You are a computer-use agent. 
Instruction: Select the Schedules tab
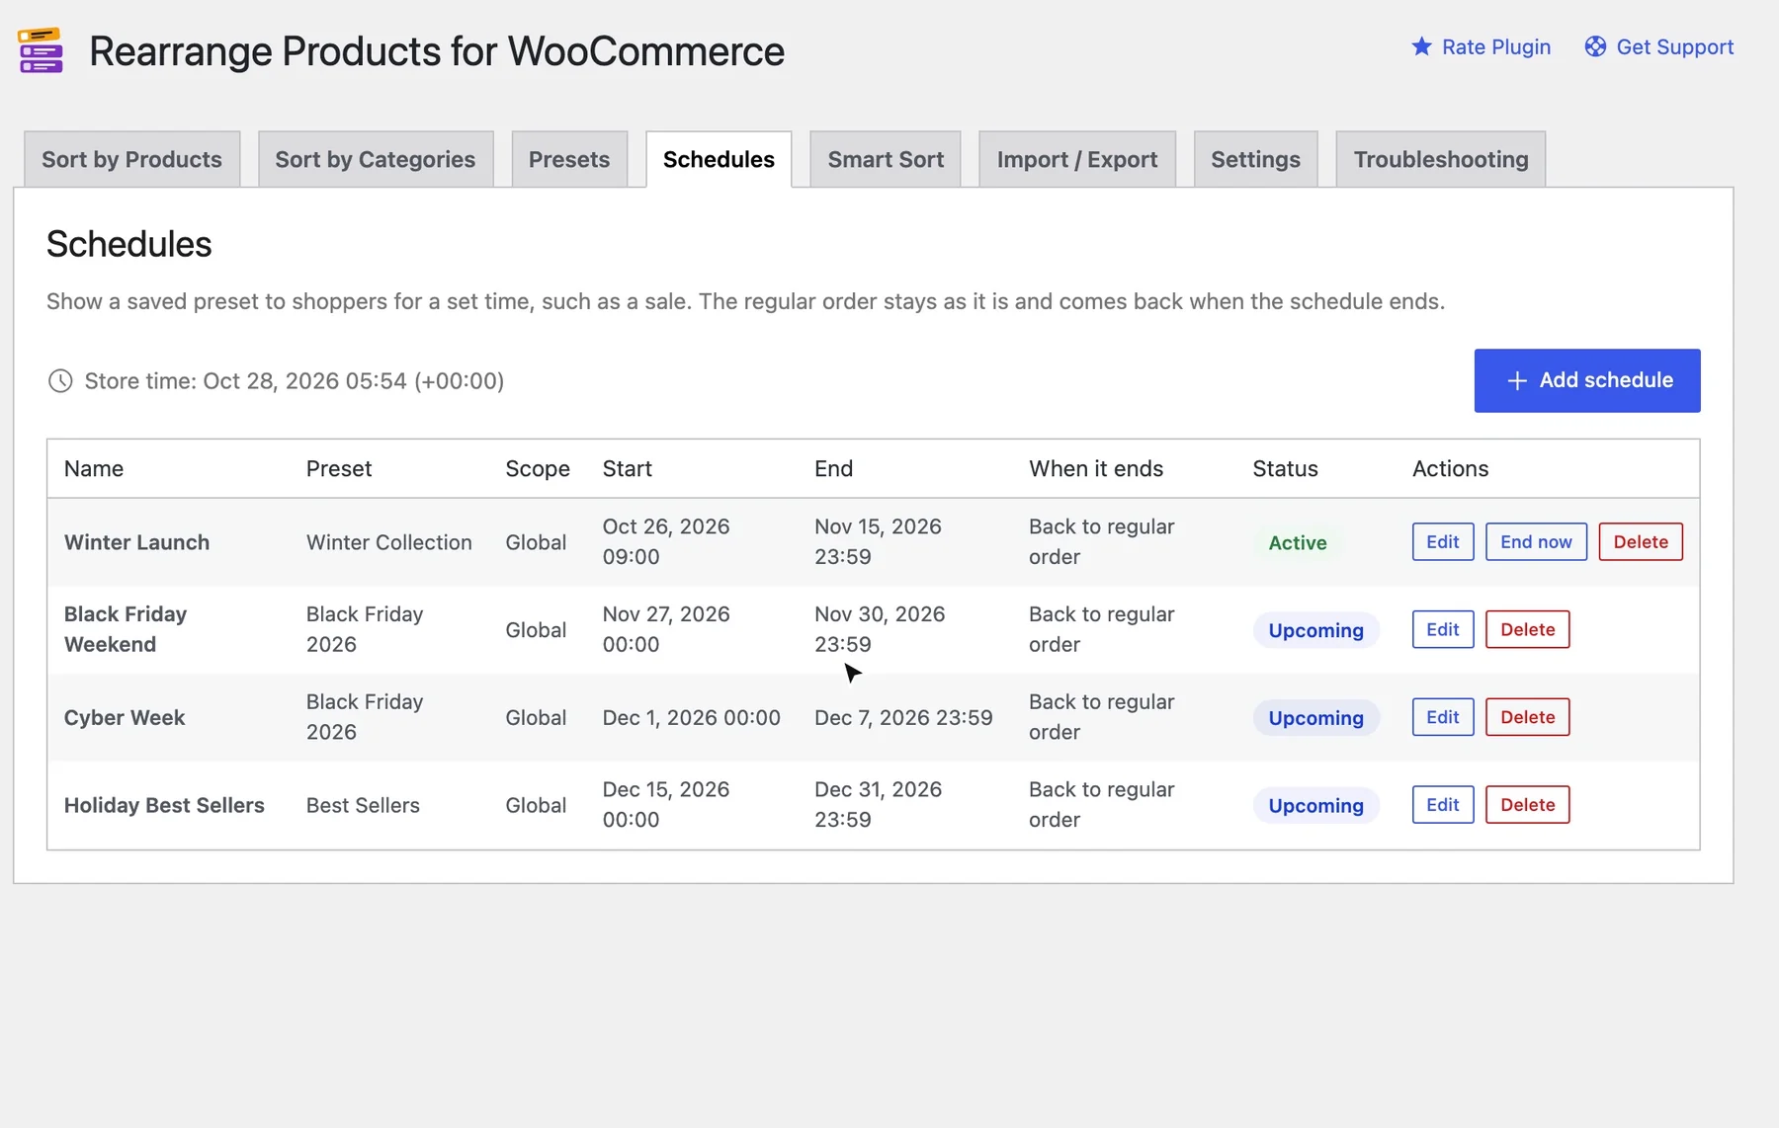pos(719,159)
